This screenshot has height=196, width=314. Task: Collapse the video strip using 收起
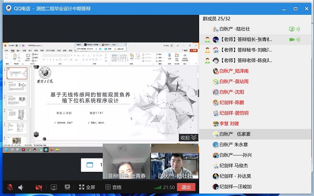tap(188, 137)
